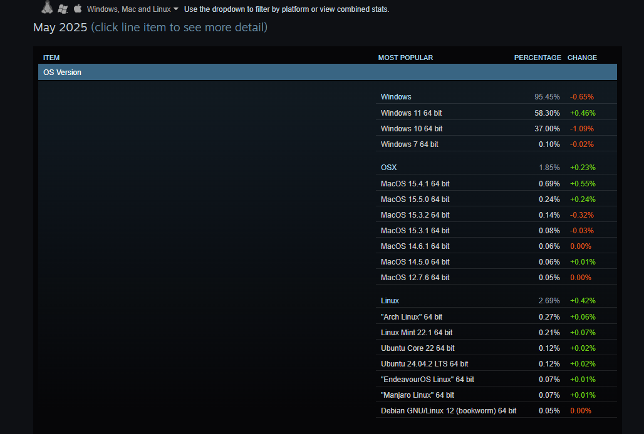644x434 pixels.
Task: Click the "Use the dropdown to filter" hint text
Action: [286, 9]
